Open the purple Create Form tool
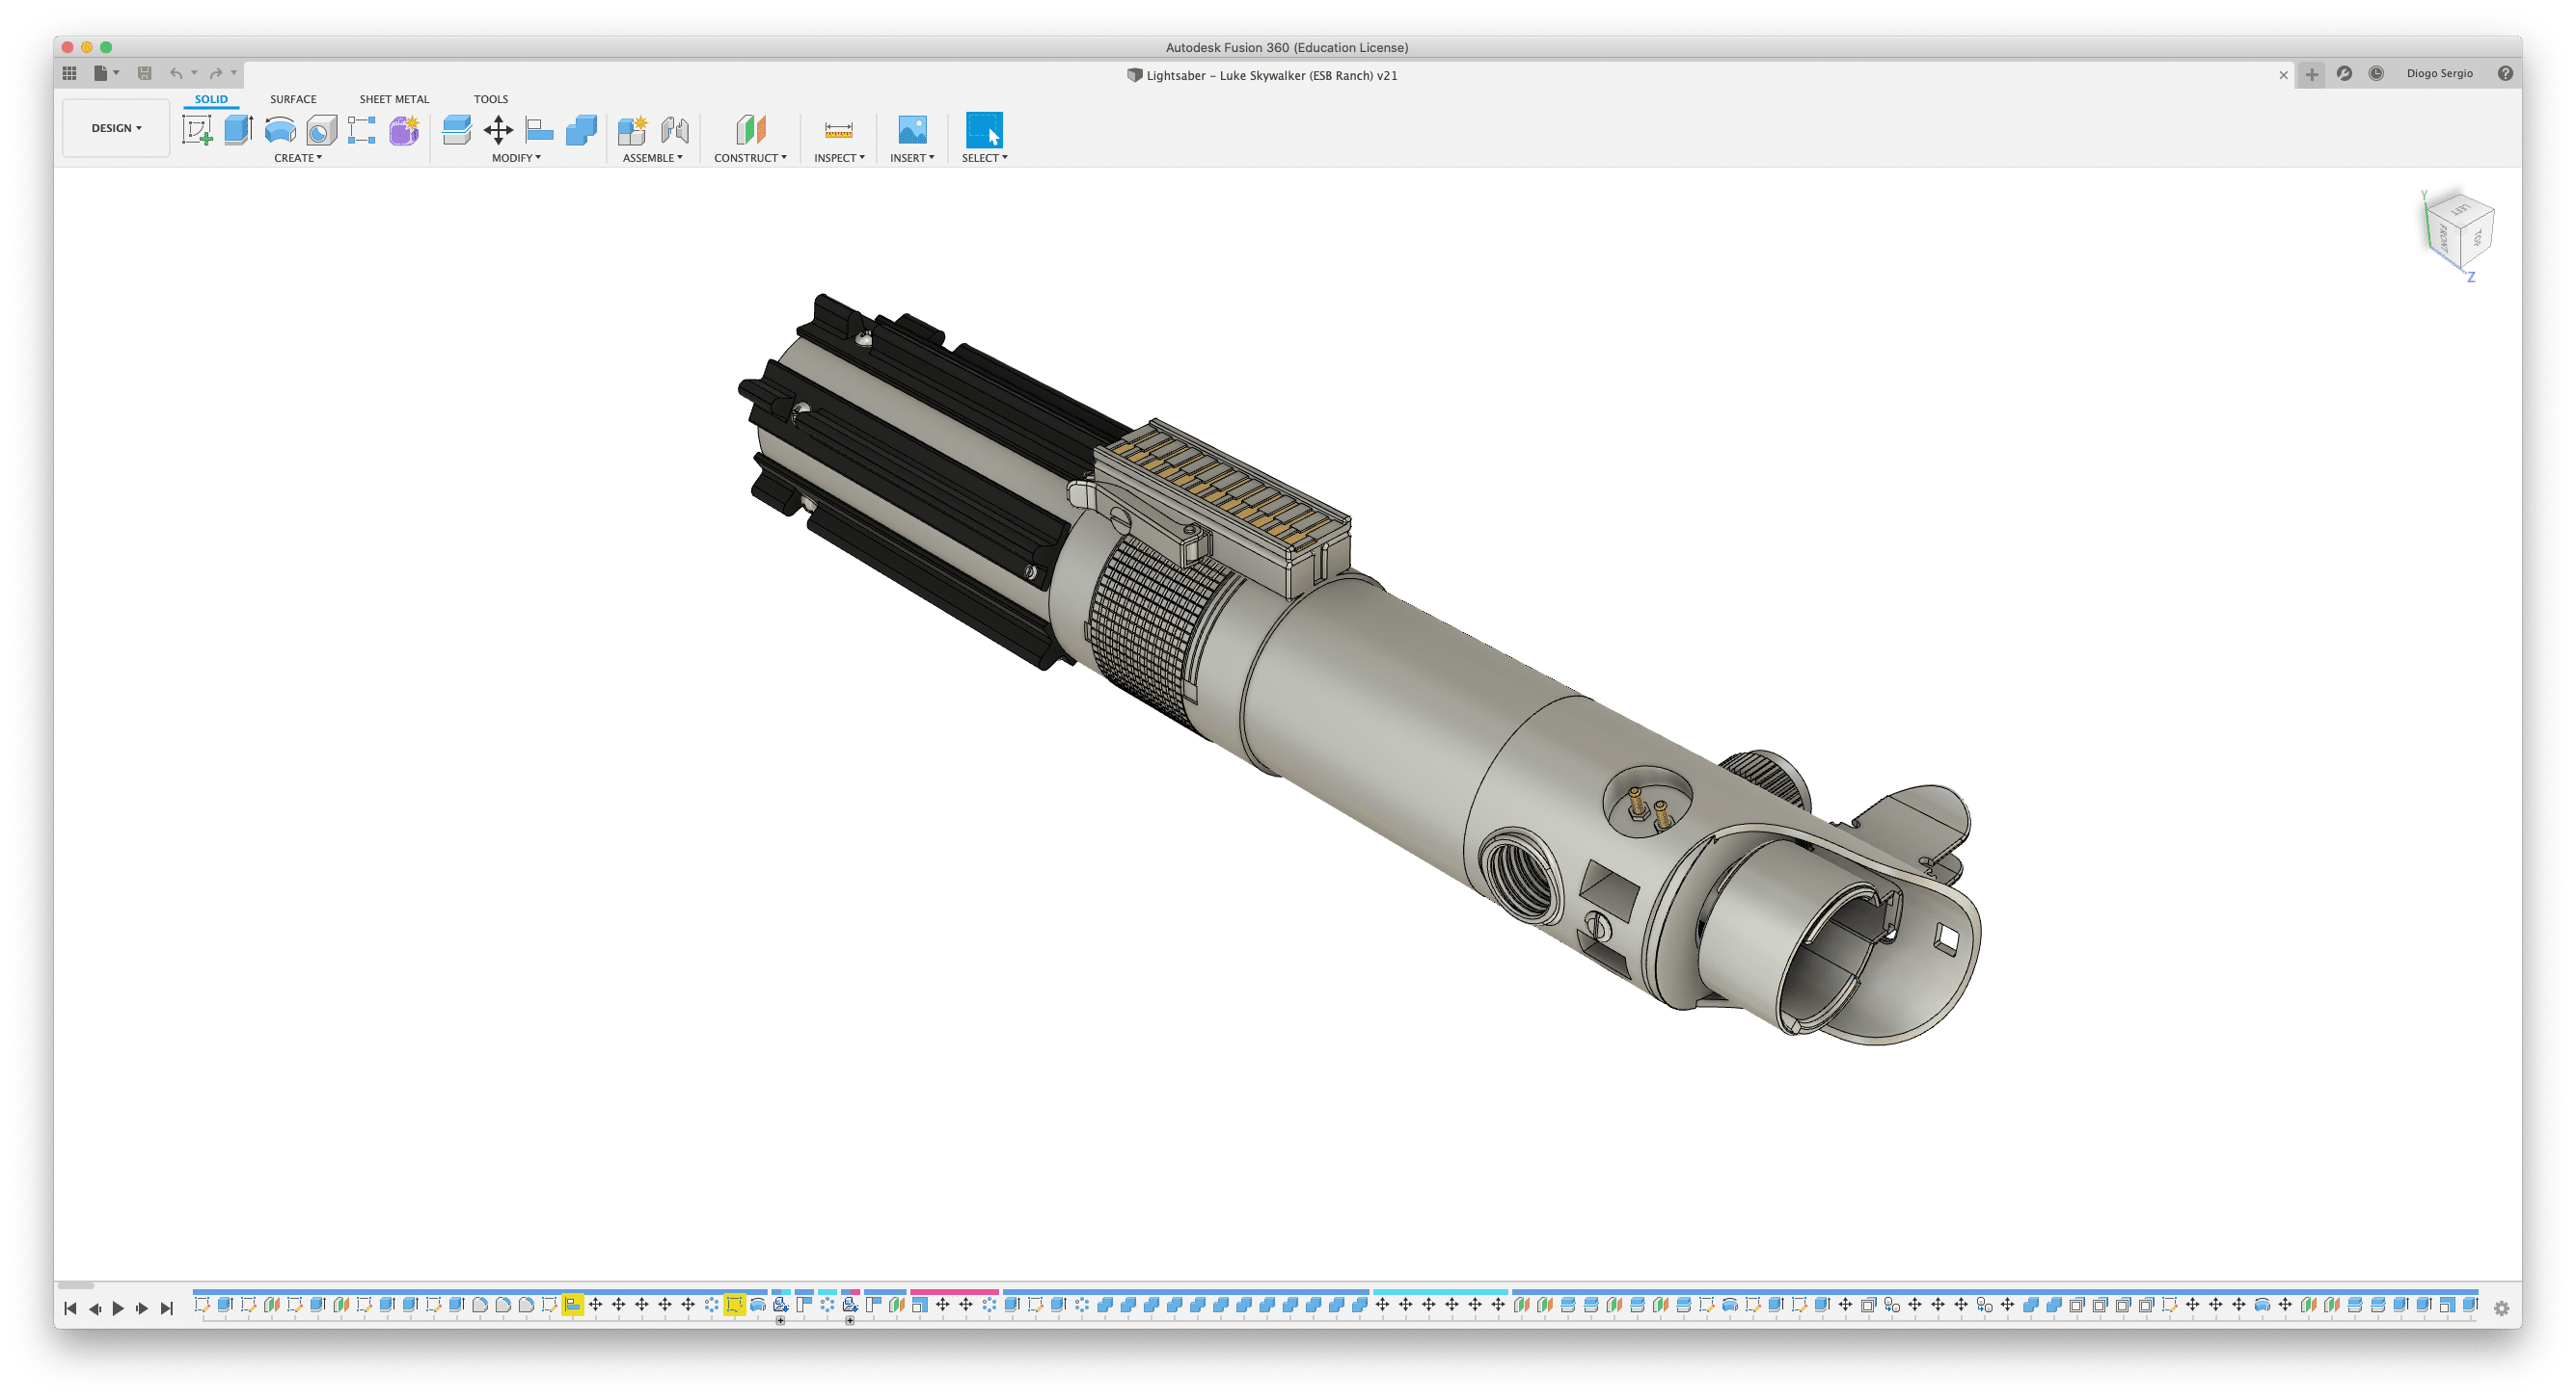The height and width of the screenshot is (1400, 2576). (x=404, y=130)
